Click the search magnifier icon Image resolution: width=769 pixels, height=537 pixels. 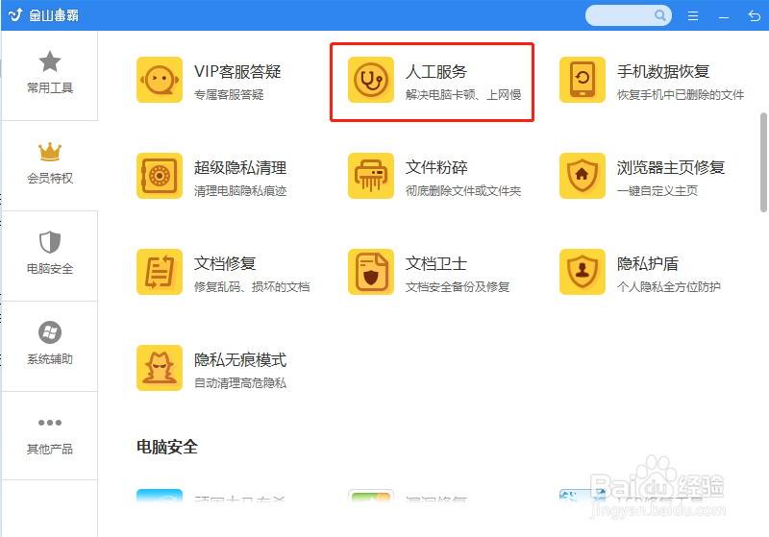[x=660, y=15]
